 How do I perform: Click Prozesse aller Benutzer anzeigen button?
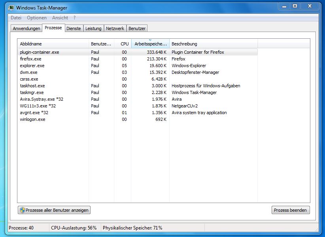(x=54, y=210)
